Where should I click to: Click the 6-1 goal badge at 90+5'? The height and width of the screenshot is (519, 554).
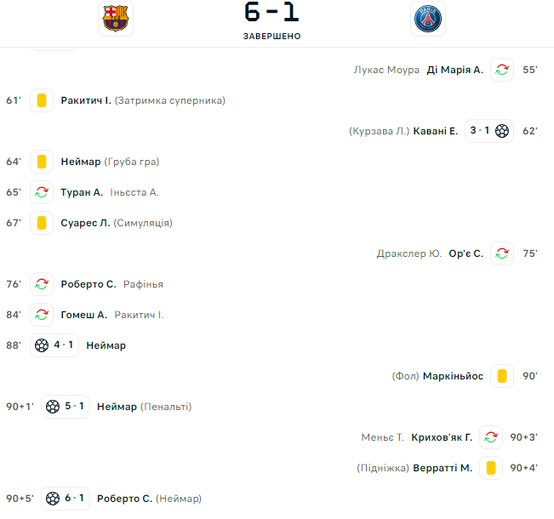66,499
